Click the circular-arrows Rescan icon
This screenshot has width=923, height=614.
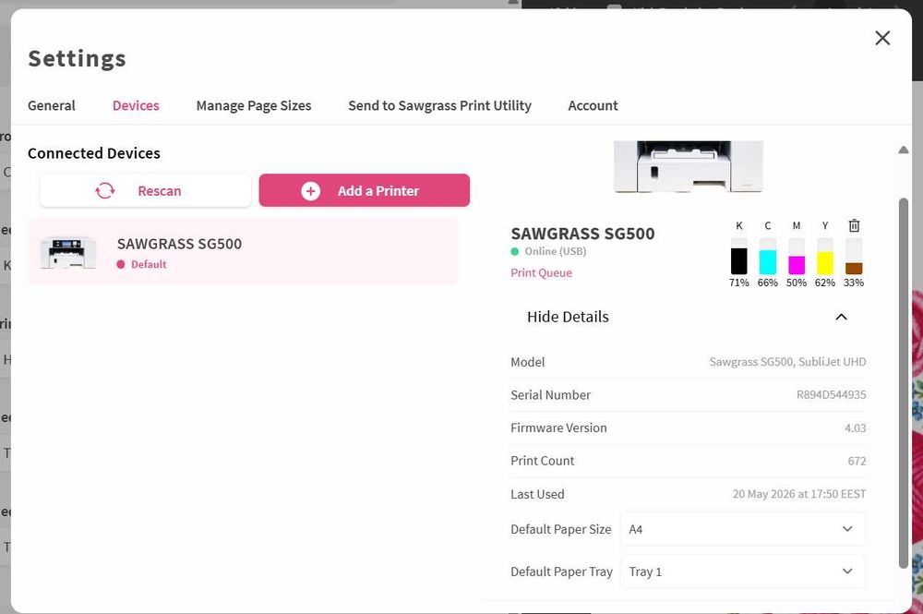105,191
